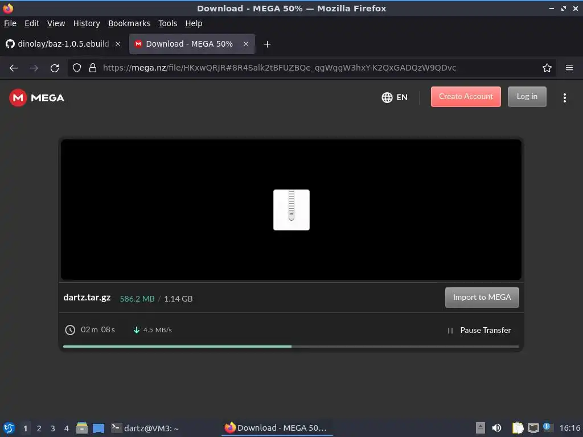Click the download progress bar
Screen dimensions: 583x437
click(291, 347)
